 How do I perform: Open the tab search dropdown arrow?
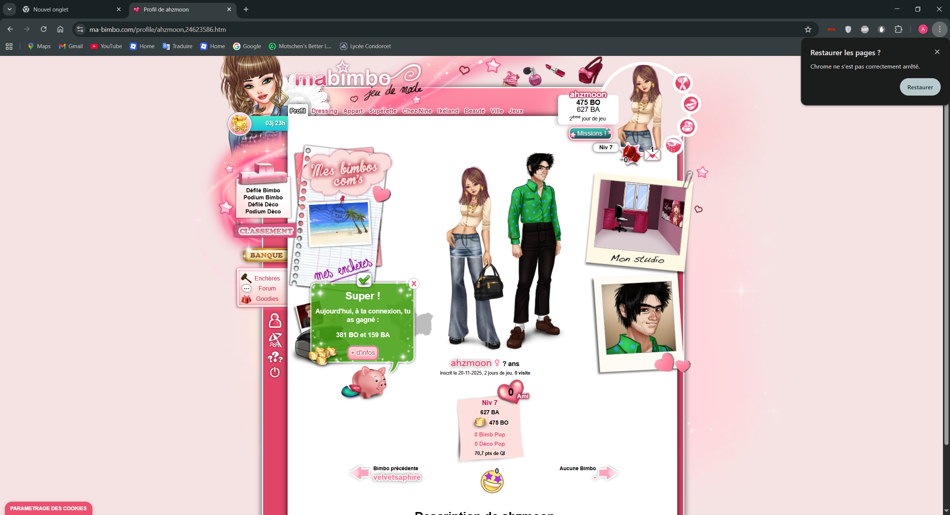tap(10, 9)
